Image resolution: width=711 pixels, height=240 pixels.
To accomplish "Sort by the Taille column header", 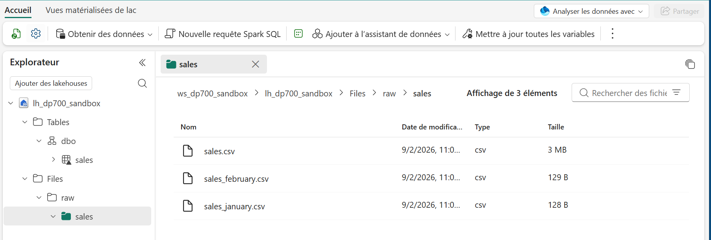I will point(556,127).
